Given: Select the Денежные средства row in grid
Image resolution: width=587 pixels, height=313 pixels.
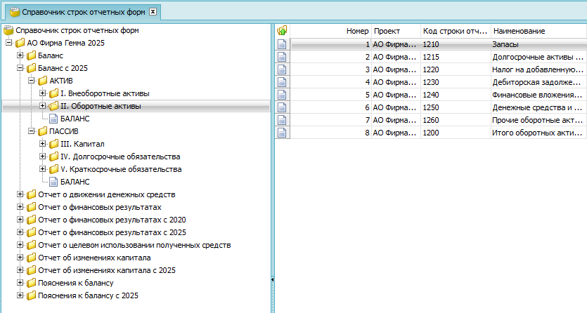Looking at the screenshot, I should point(538,107).
